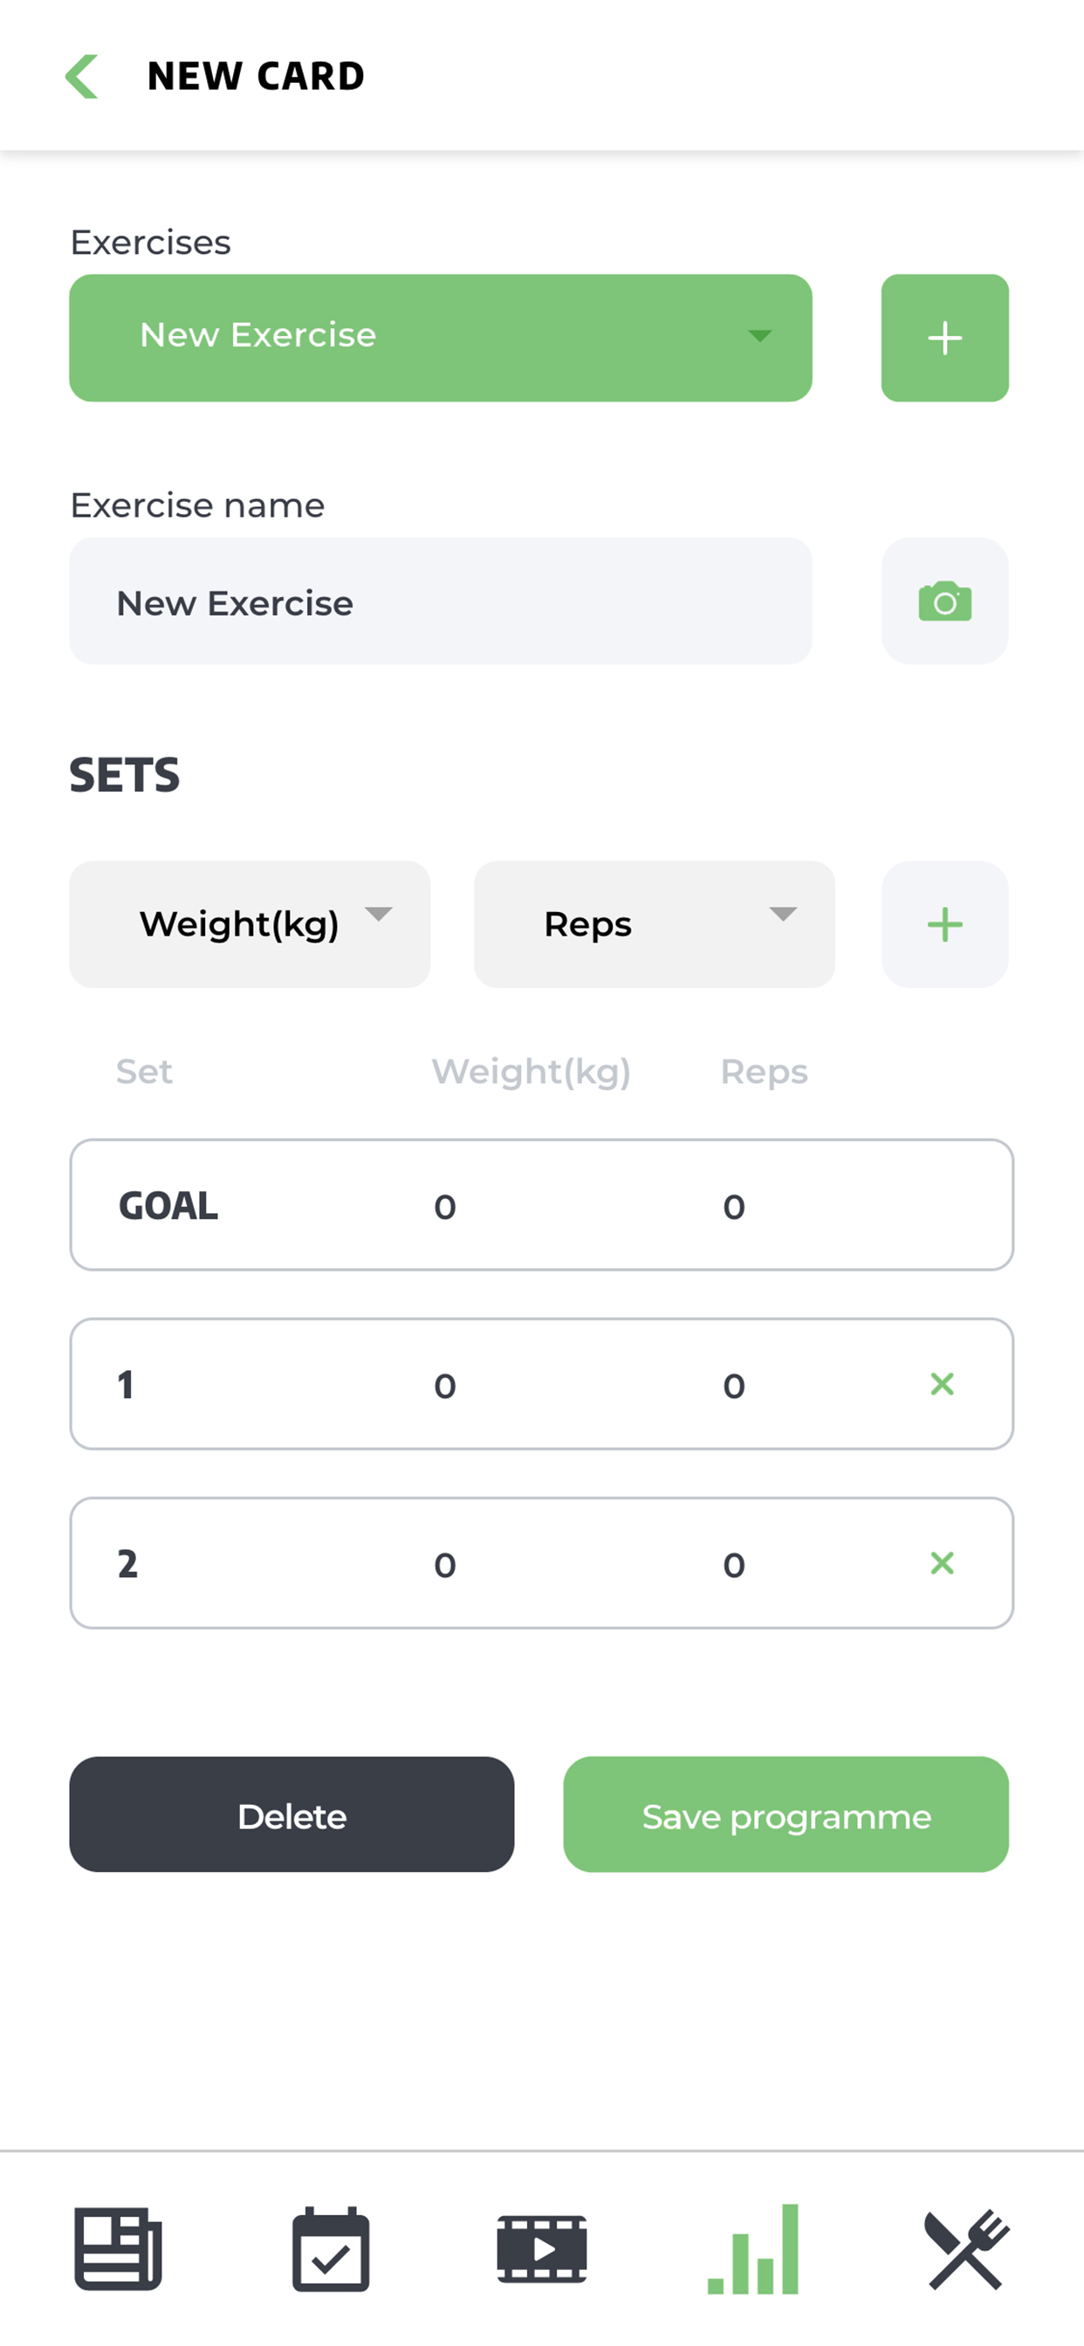Remove set 1 with its X
Viewport: 1084px width, 2346px height.
(x=942, y=1384)
